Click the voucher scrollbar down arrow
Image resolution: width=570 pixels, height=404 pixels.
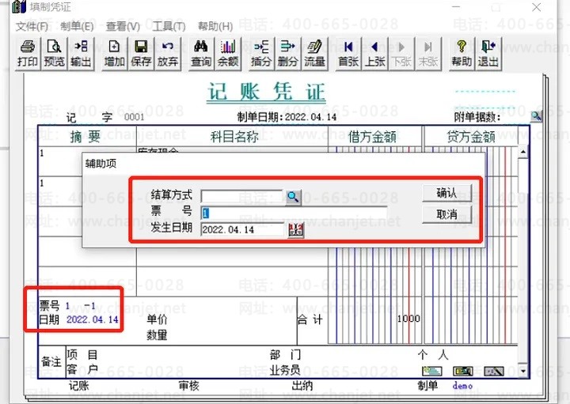pos(522,372)
